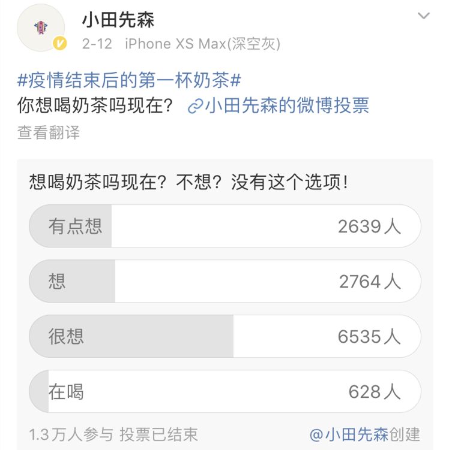Select poll option 有点想
The image size is (449, 450).
click(225, 226)
